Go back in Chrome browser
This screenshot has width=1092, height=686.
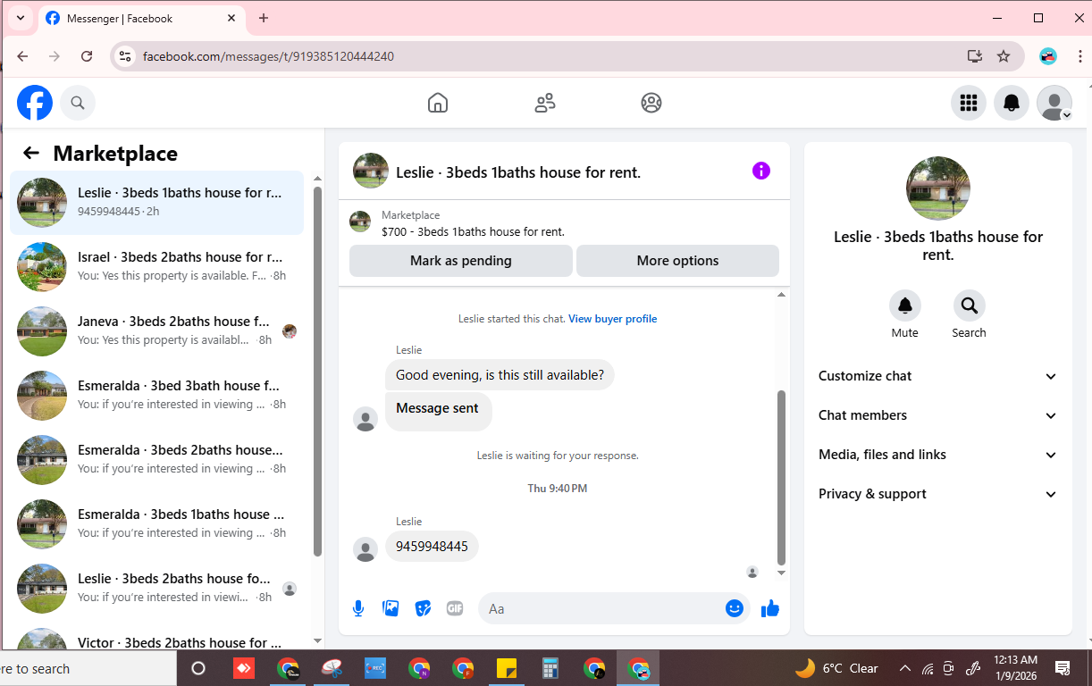coord(22,56)
